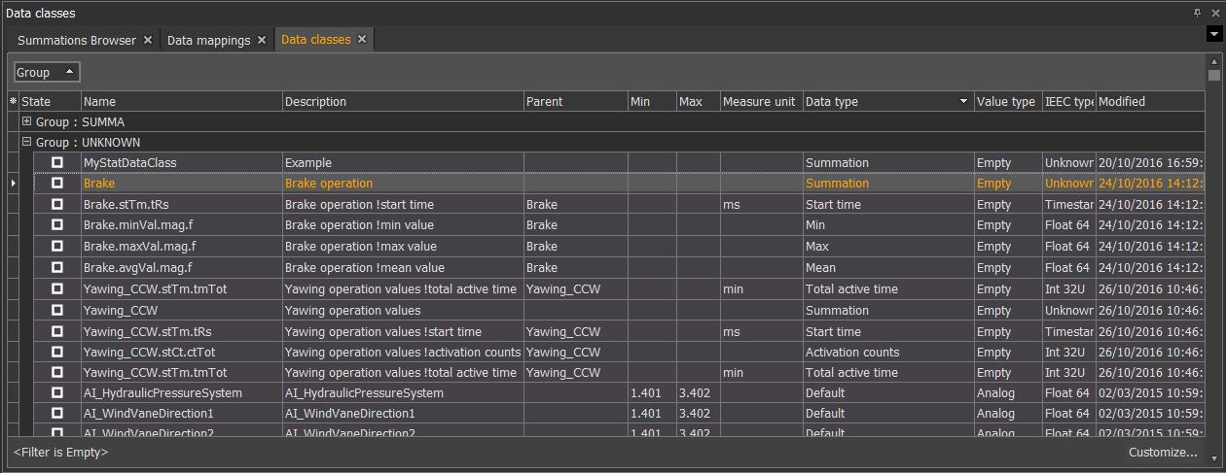Select 'Brake operation !min value' cell
Screen dimensions: 1226x473
(x=403, y=225)
